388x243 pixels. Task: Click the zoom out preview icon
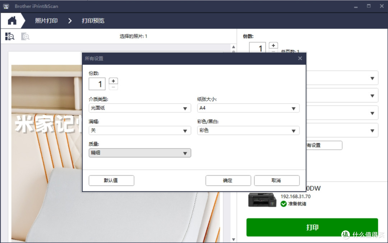coord(10,36)
